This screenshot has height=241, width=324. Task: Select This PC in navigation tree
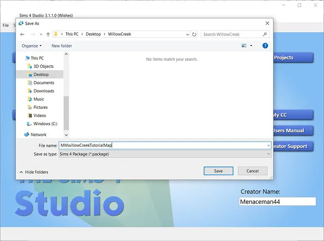[x=37, y=58]
